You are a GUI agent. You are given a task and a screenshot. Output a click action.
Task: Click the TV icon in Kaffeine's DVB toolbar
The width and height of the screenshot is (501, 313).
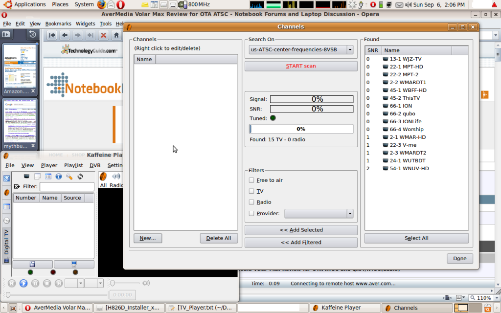26,176
